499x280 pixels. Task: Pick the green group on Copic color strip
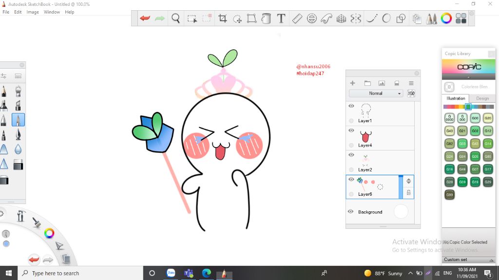point(468,107)
